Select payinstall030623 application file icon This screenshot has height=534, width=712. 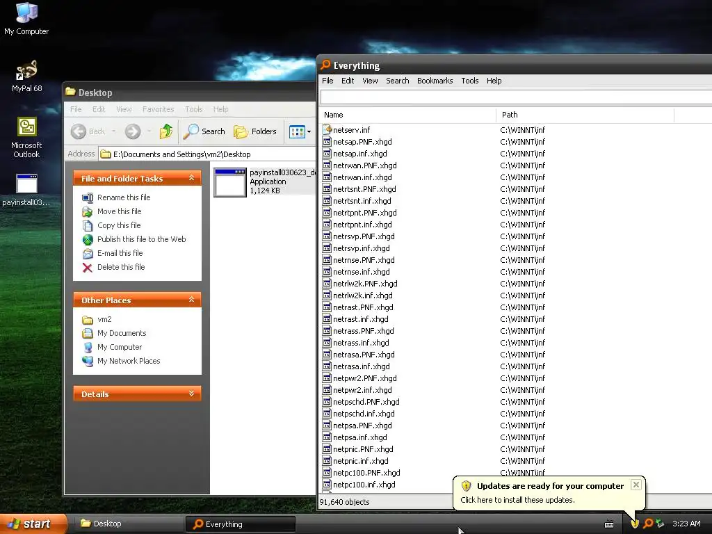tap(230, 182)
